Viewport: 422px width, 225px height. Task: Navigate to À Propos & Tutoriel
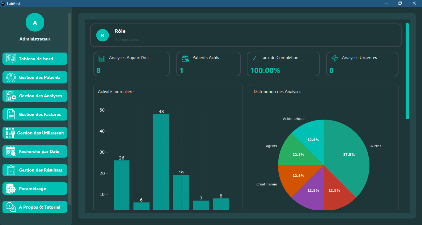pyautogui.click(x=35, y=207)
